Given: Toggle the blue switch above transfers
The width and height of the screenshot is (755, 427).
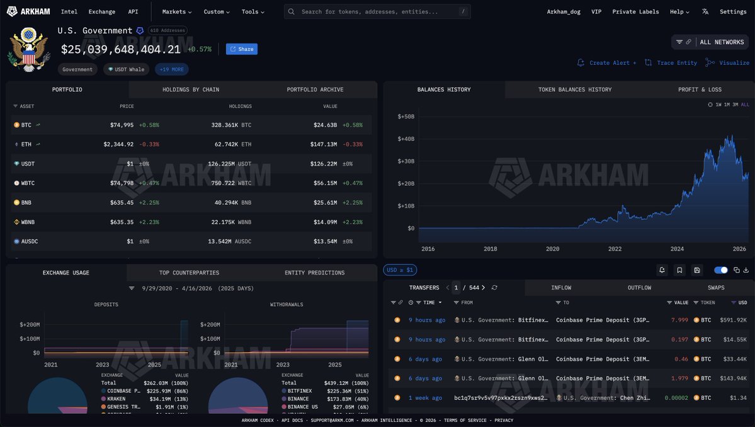Looking at the screenshot, I should tap(721, 270).
